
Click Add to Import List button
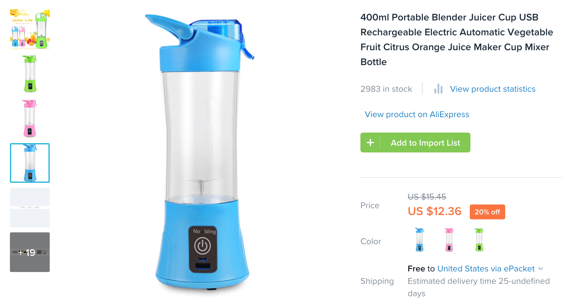pos(415,143)
